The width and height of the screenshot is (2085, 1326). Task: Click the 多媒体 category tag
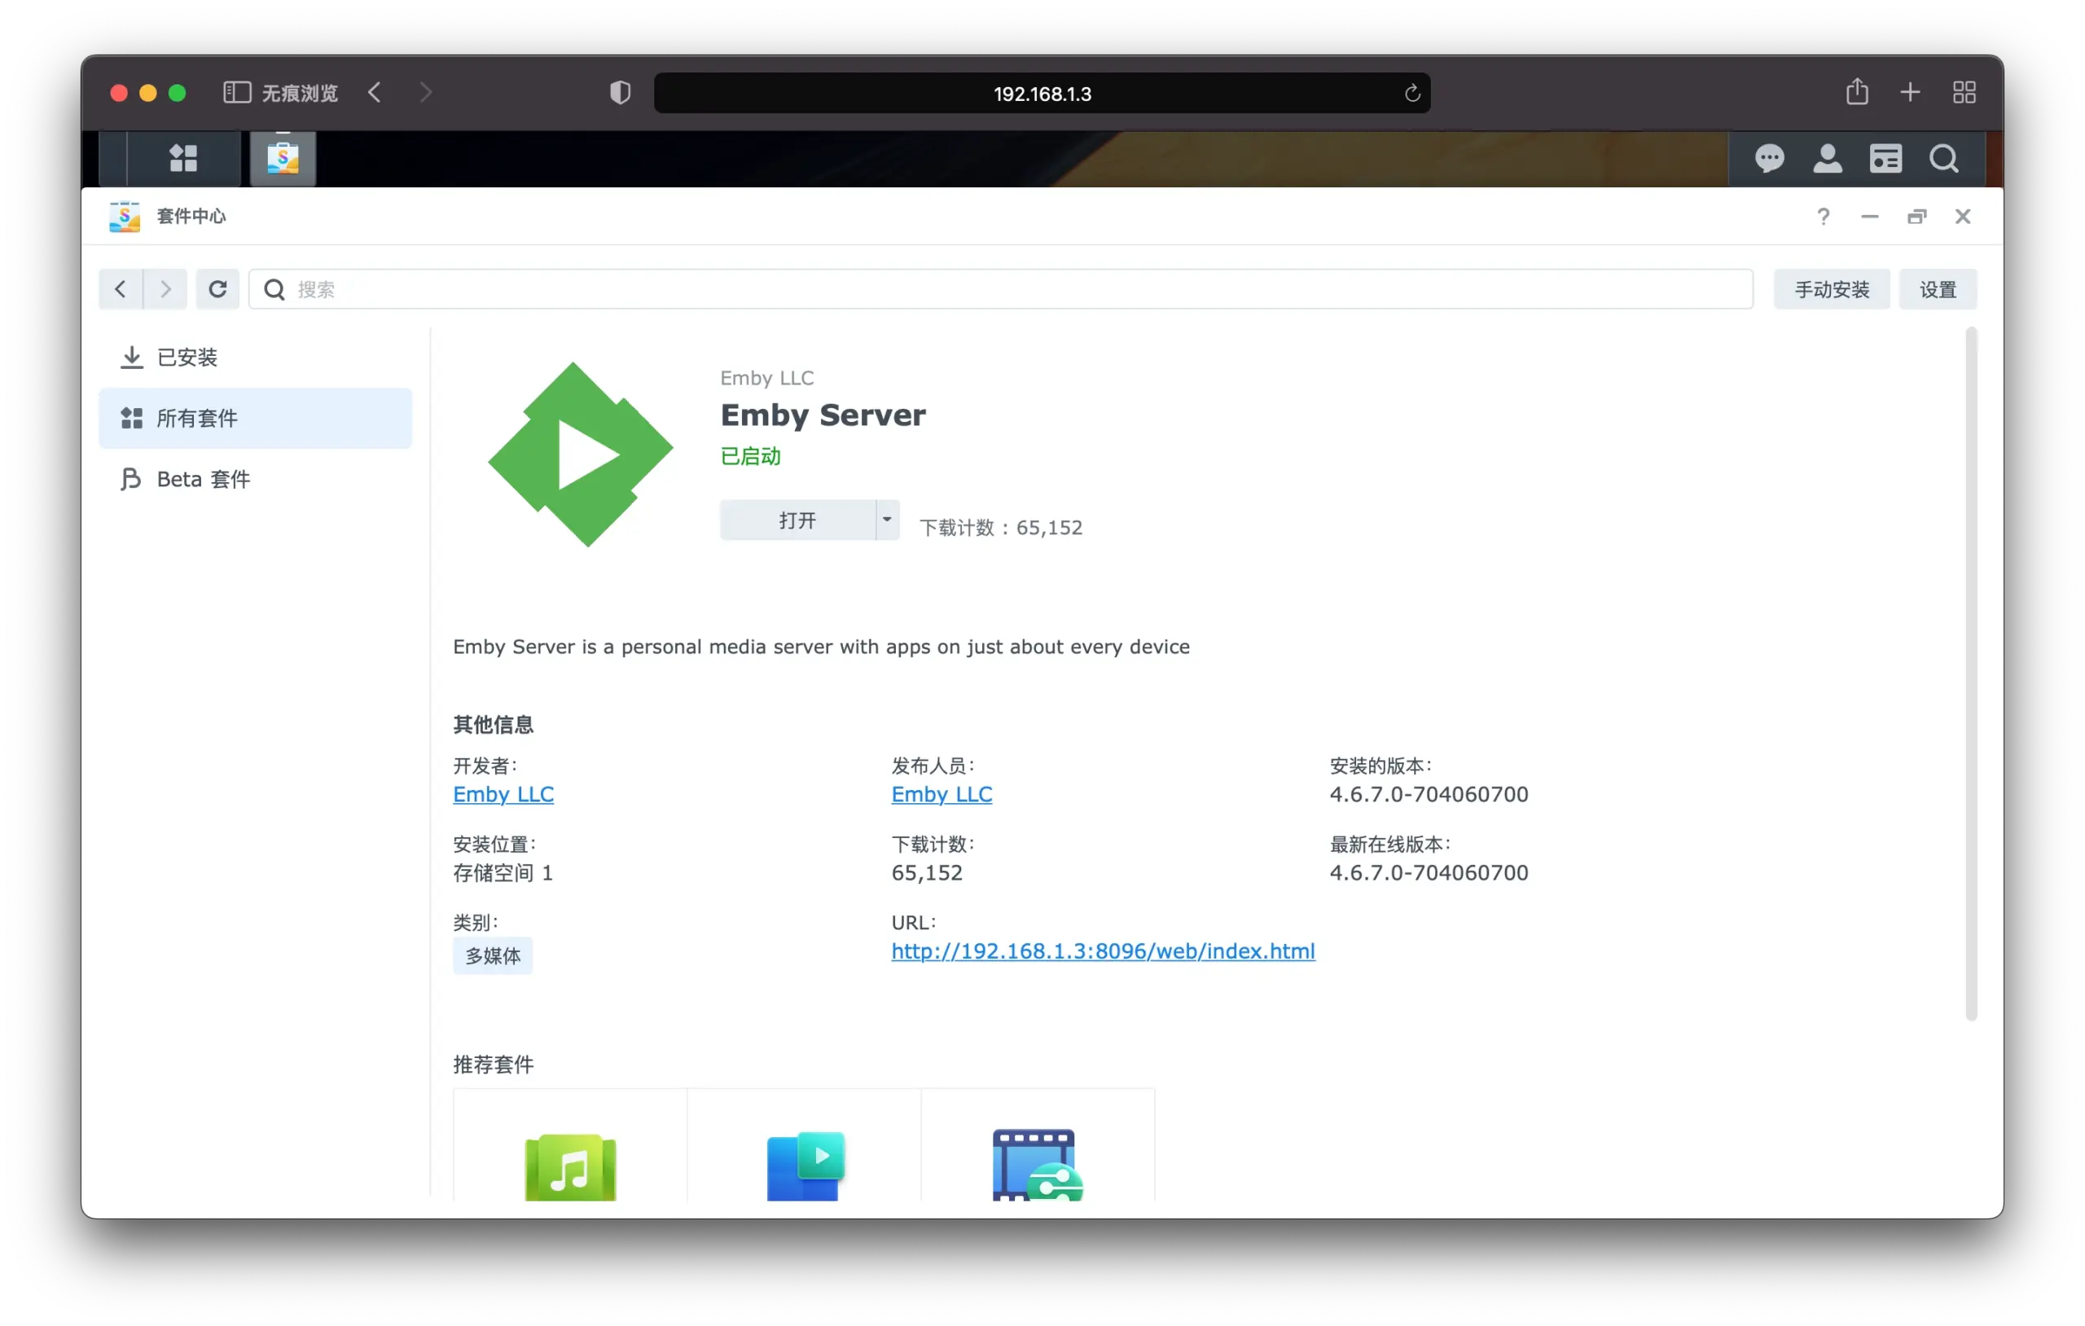tap(493, 956)
